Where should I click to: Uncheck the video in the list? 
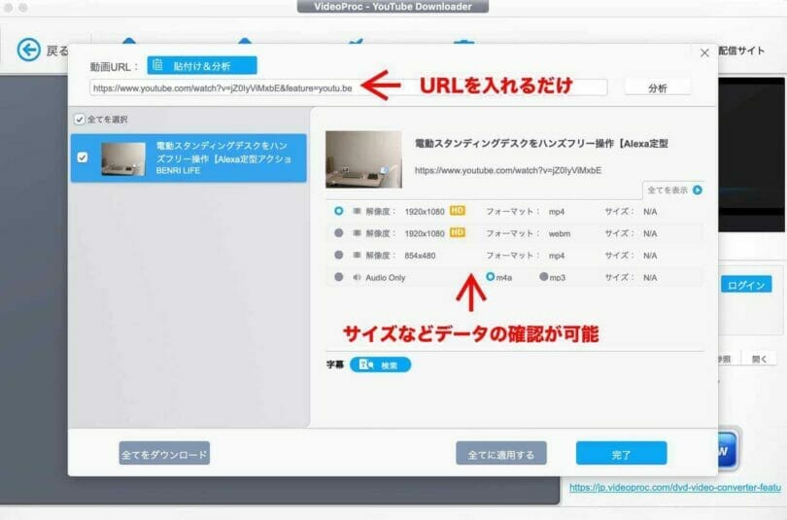(x=83, y=157)
